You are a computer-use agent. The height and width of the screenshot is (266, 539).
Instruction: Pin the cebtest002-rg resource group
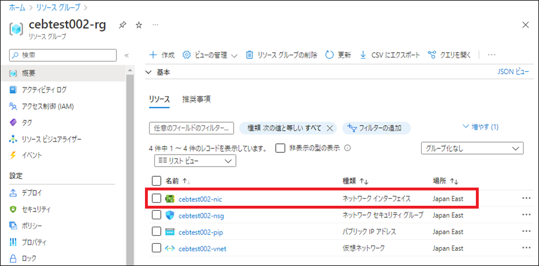[122, 25]
